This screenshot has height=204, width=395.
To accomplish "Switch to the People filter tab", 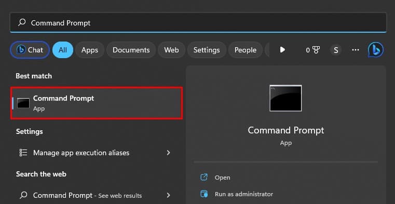I will click(246, 50).
